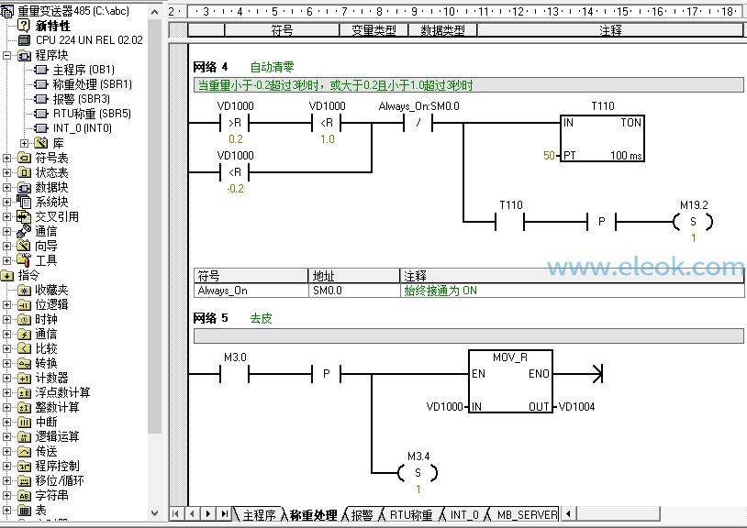Image resolution: width=747 pixels, height=528 pixels.
Task: Click the 新特性 question-mark icon
Action: tap(24, 26)
